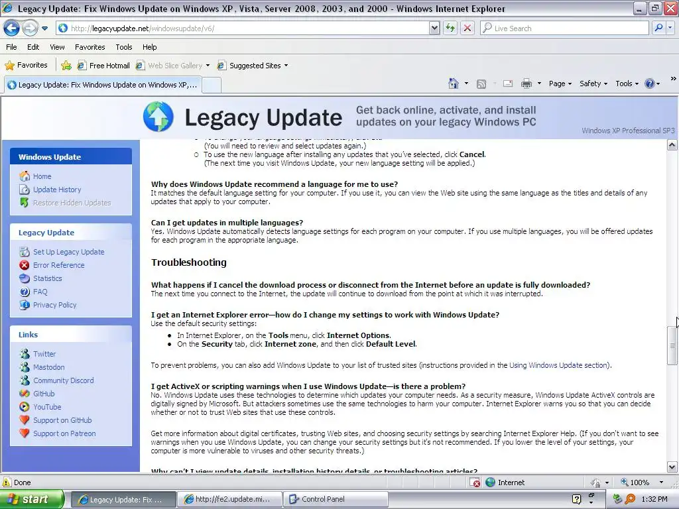Switch to Control Panel taskbar window
The image size is (679, 509).
click(x=336, y=499)
